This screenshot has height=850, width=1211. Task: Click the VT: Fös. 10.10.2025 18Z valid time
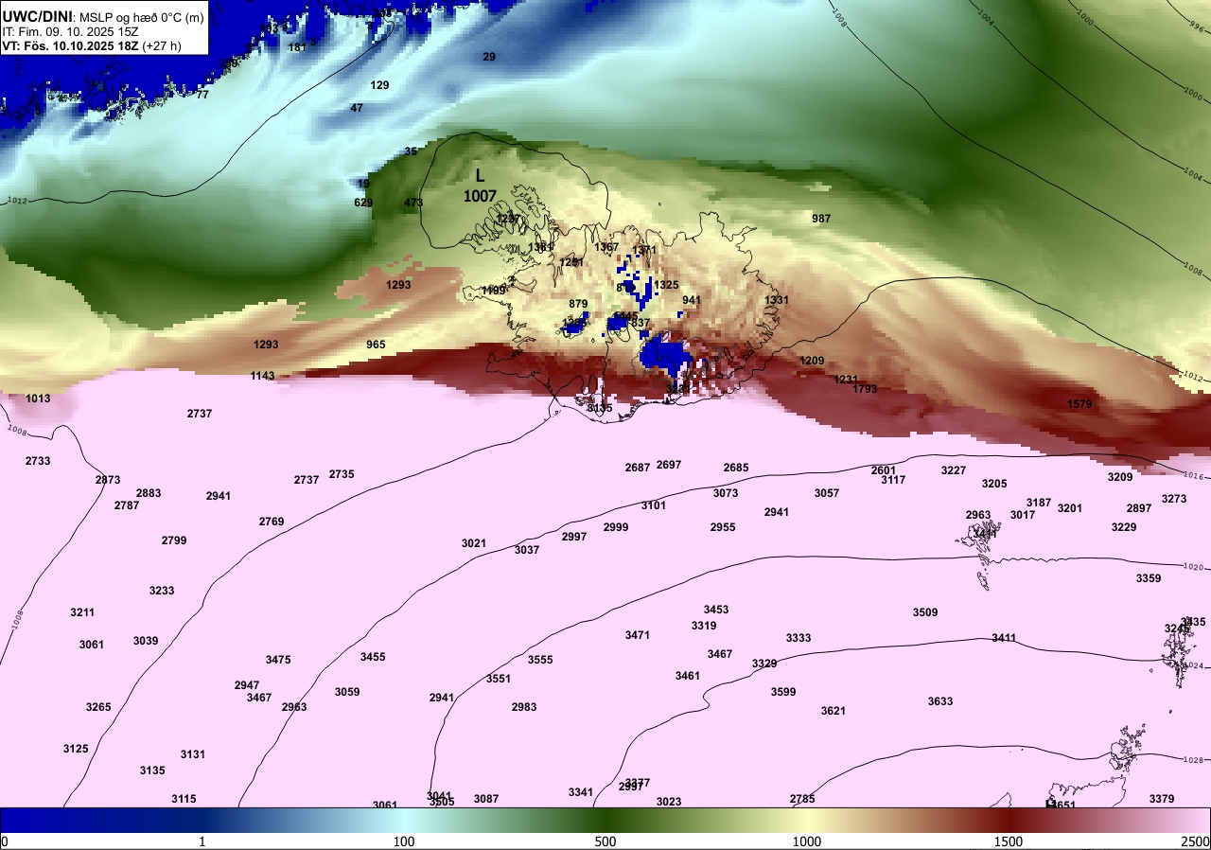click(91, 45)
